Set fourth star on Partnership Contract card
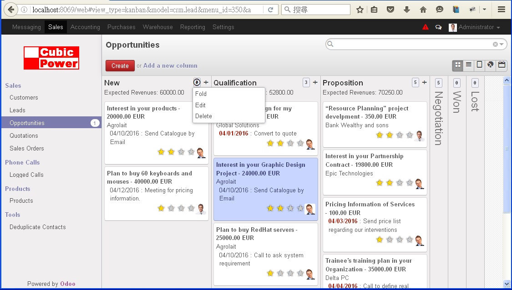Screen dimensions: 512x290 (x=410, y=183)
